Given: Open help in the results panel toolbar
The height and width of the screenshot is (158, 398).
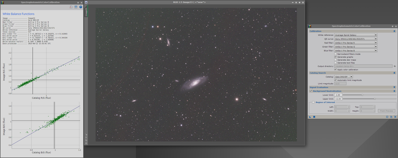Looking at the screenshot, I should pos(81,7).
